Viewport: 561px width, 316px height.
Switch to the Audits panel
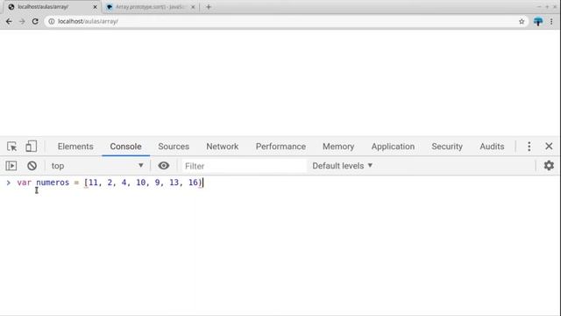[x=492, y=147]
